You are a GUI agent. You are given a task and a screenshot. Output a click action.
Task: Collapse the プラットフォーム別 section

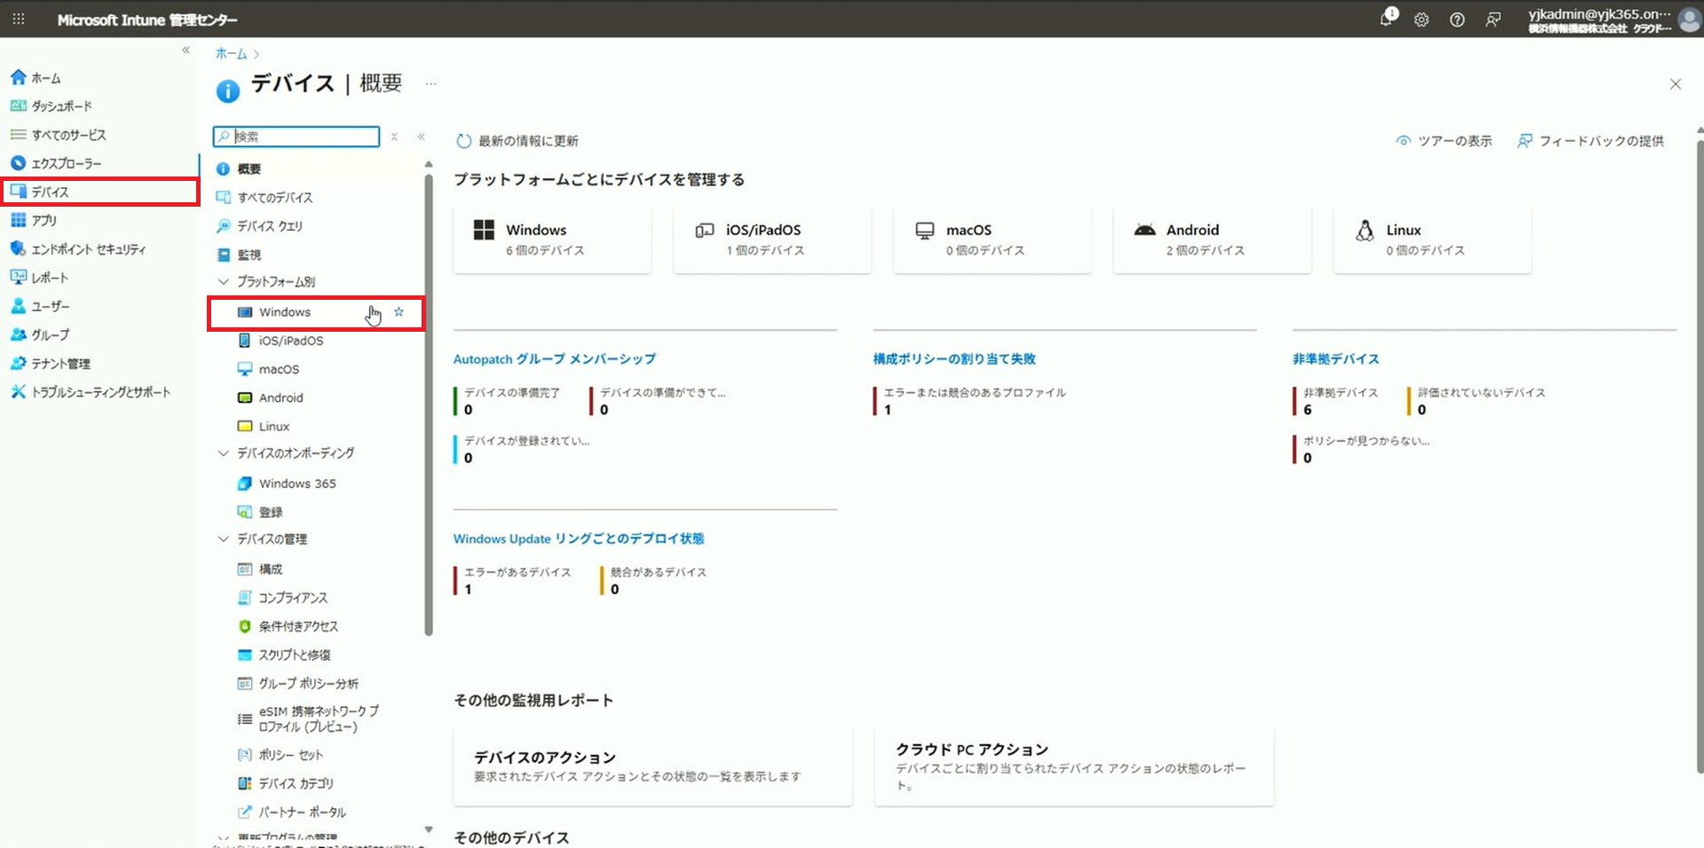224,281
